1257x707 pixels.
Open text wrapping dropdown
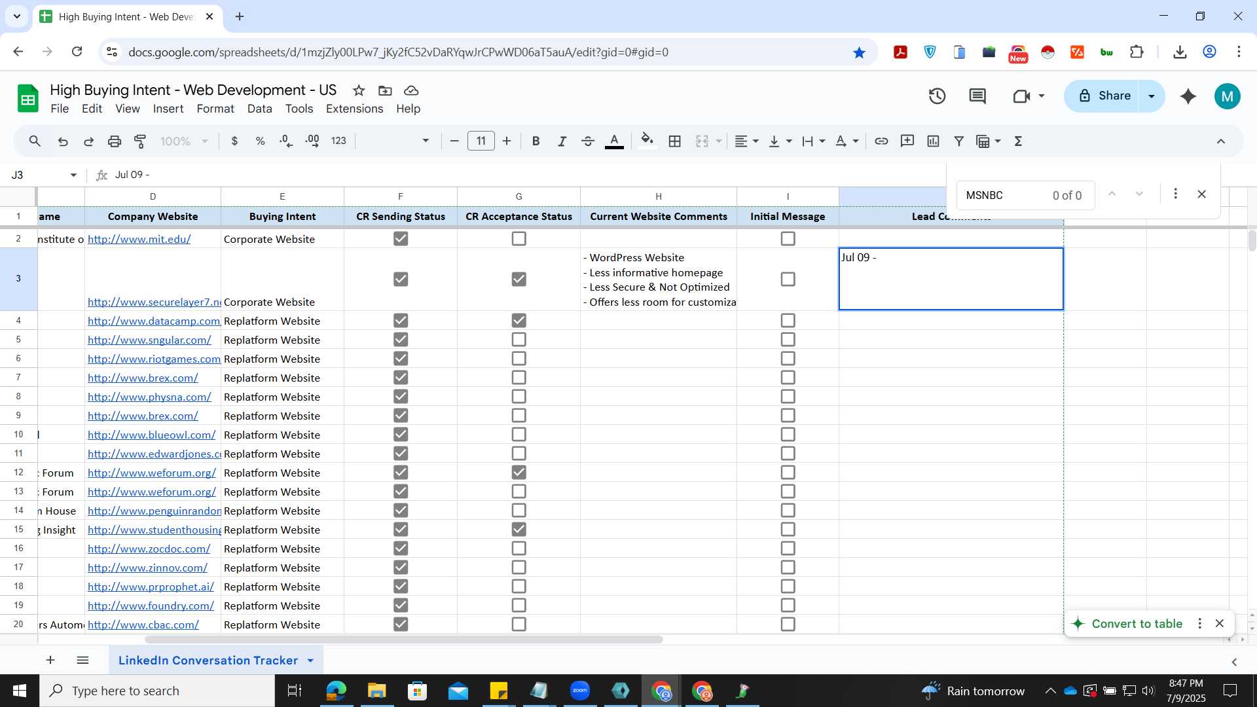click(x=813, y=141)
